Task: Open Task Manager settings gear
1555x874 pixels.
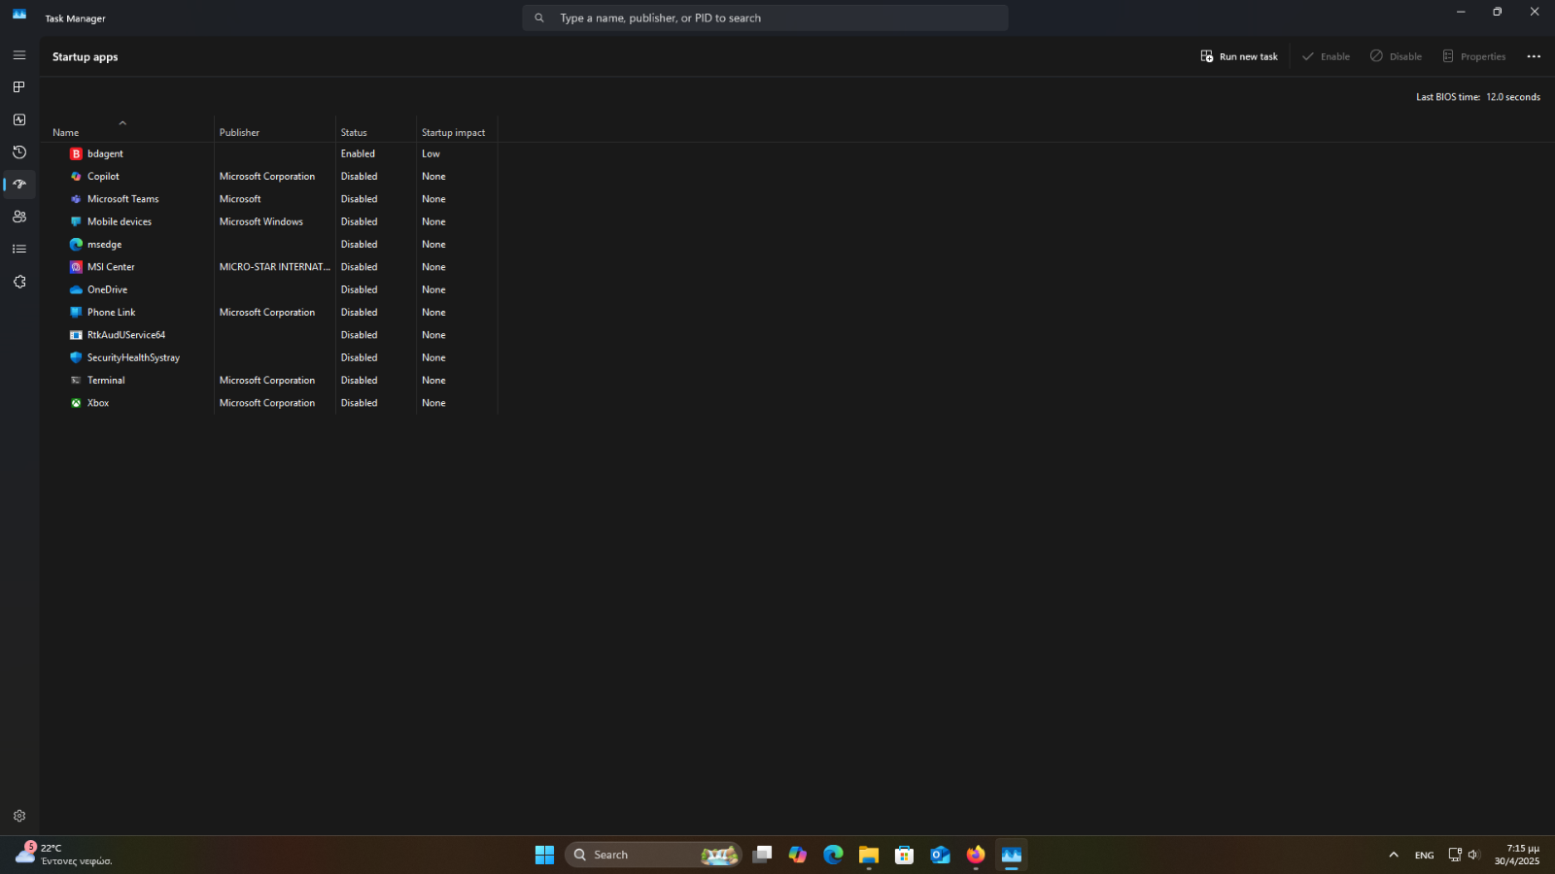Action: (x=19, y=816)
